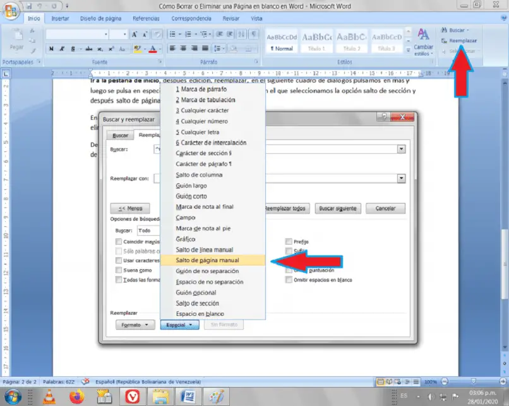The height and width of the screenshot is (406, 509).
Task: Apply superscript formatting
Action: [111, 49]
